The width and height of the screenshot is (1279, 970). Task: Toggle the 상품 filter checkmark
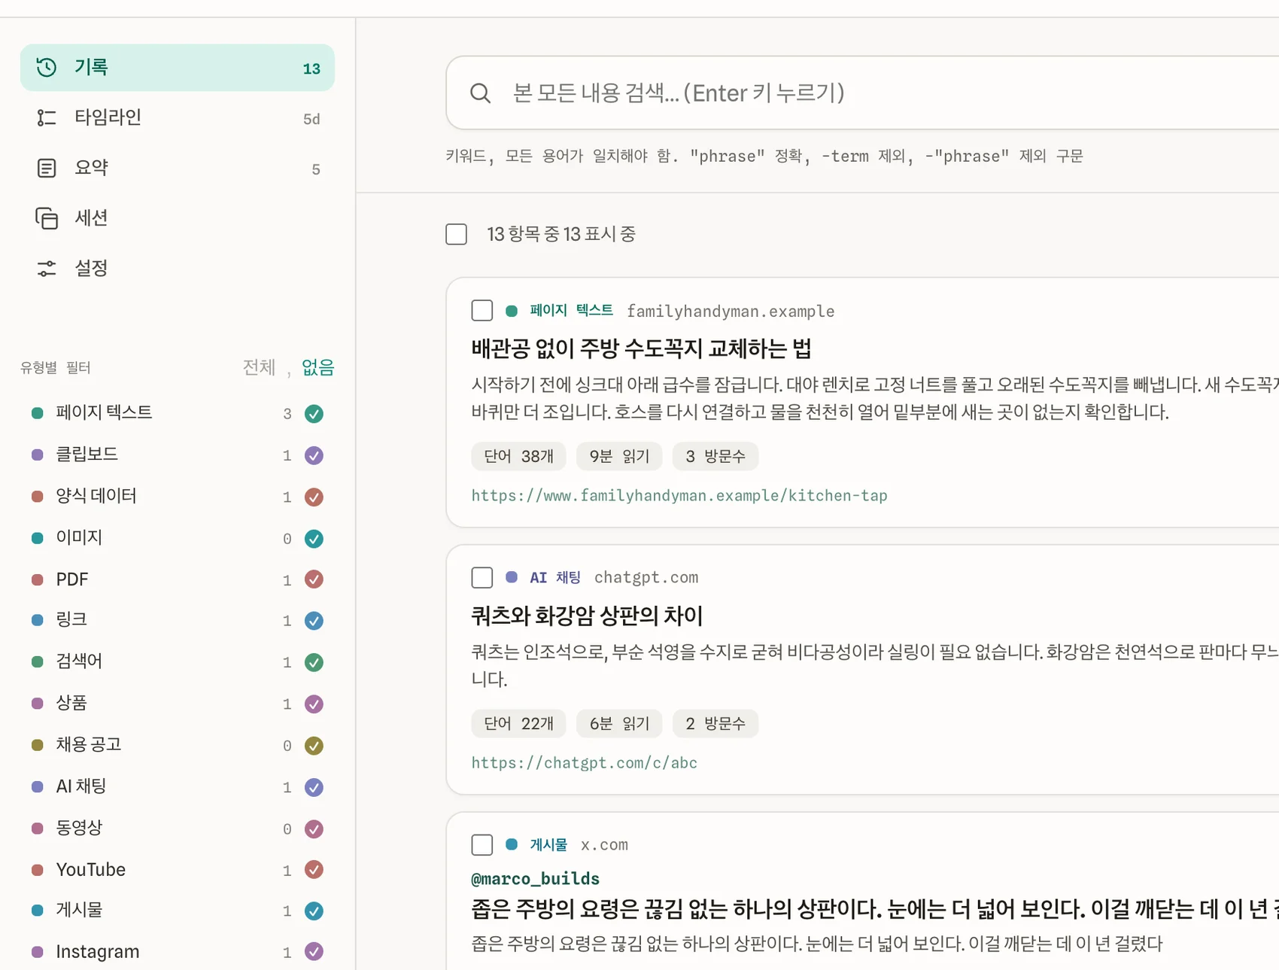(x=314, y=704)
